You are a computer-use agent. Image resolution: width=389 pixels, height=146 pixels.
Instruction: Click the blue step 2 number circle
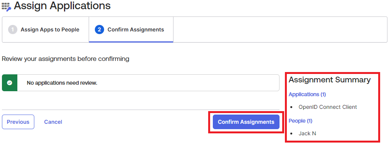click(99, 30)
